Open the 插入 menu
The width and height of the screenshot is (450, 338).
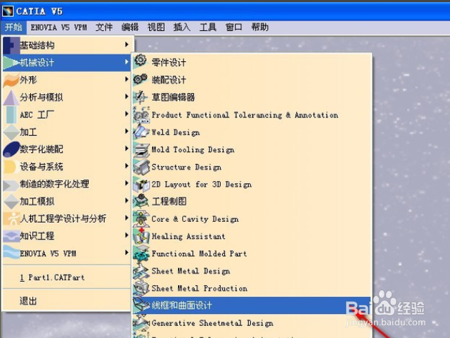pyautogui.click(x=182, y=27)
